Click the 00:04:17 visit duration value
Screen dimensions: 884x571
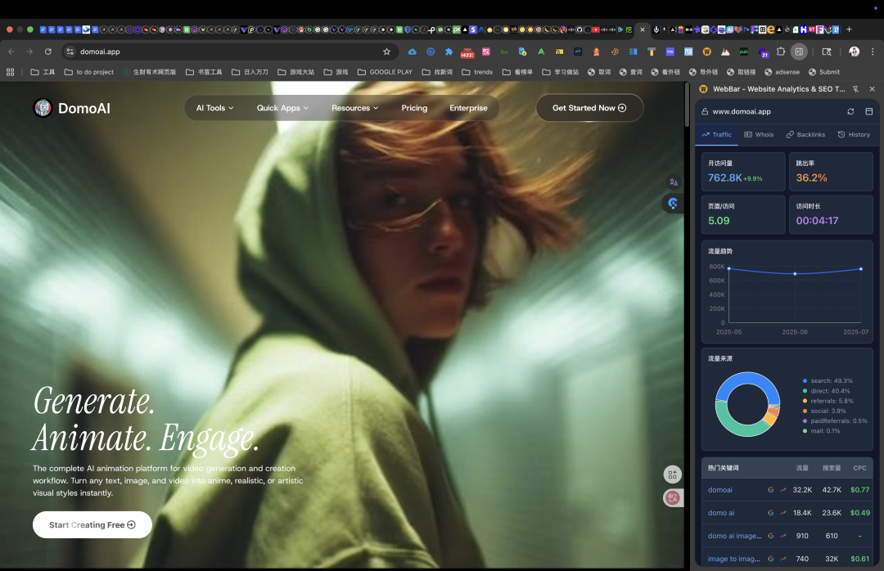817,220
